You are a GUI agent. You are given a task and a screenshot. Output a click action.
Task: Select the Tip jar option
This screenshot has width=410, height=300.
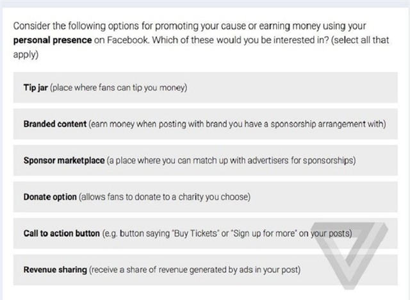[x=205, y=87]
